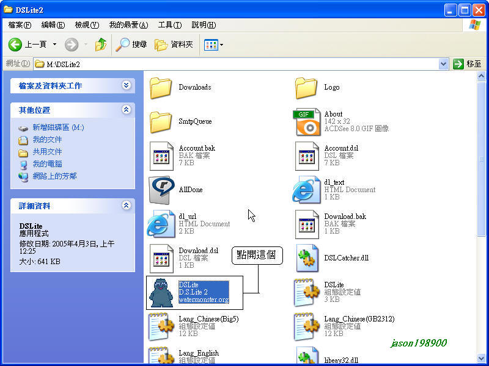This screenshot has height=366, width=489.
Task: Open the 檔案(F) menu
Action: point(20,25)
